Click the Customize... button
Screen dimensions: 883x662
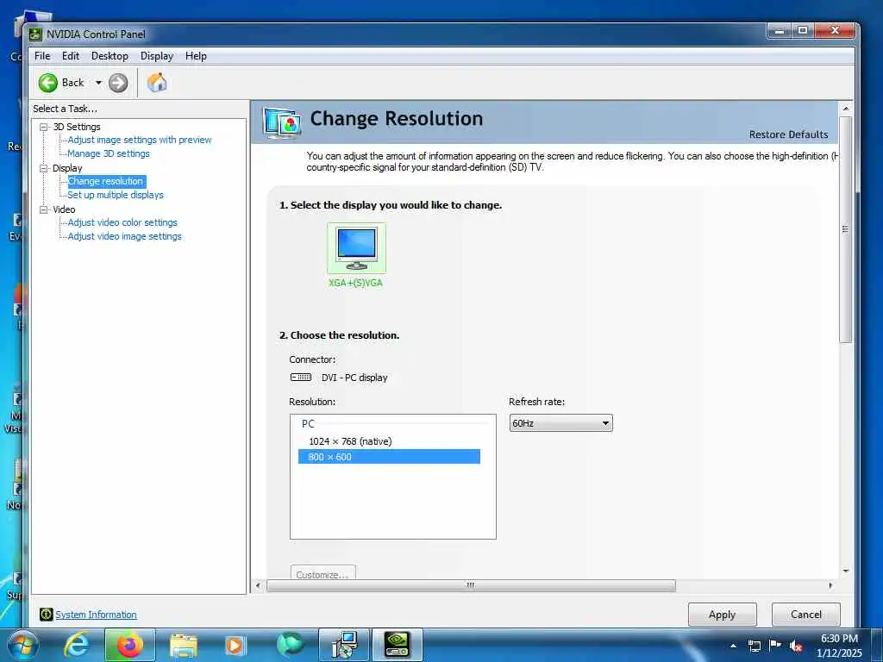click(x=323, y=573)
